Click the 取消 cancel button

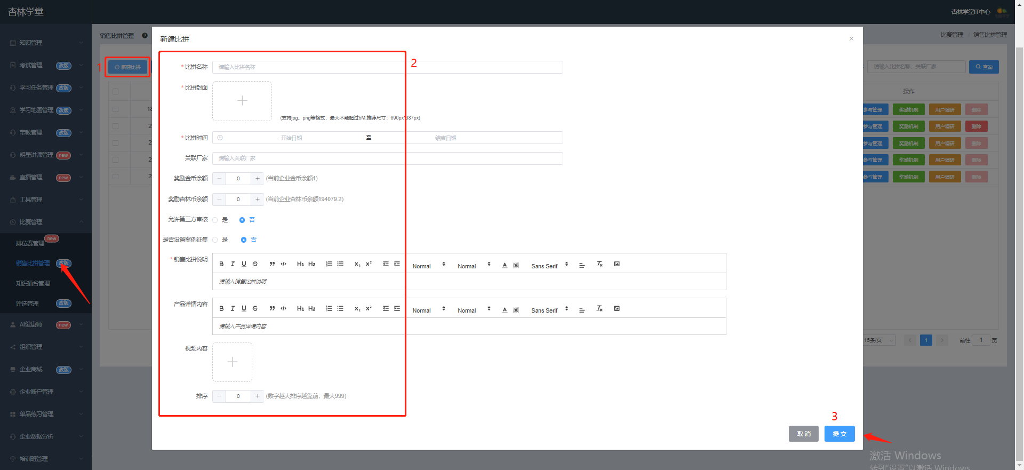point(804,434)
